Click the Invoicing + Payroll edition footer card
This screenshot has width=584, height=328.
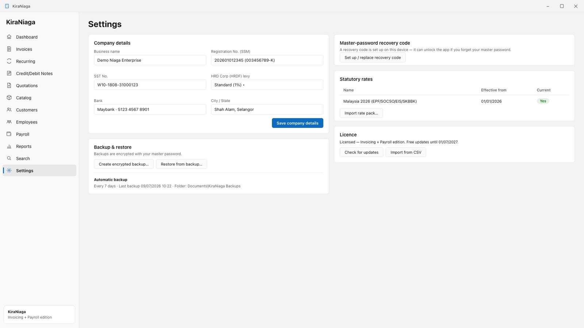pos(39,315)
